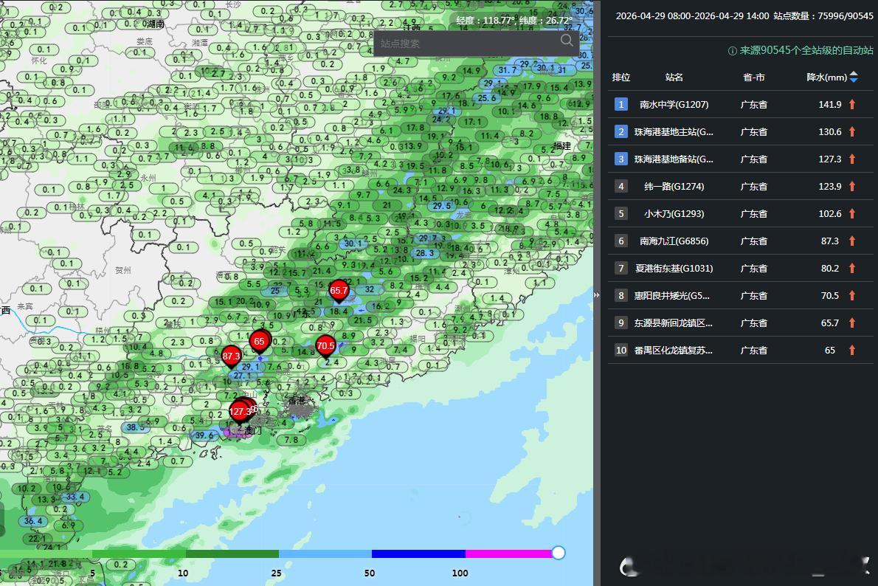
Task: Click the red 65.7 marker on the map
Action: [x=339, y=292]
